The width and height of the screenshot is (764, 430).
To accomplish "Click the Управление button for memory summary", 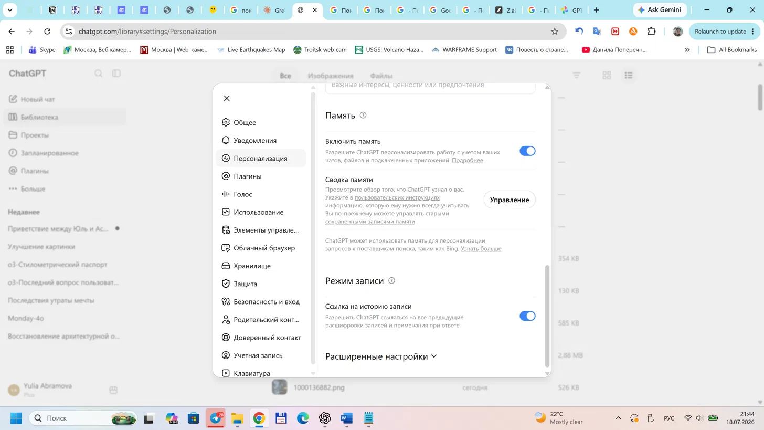I will [510, 200].
